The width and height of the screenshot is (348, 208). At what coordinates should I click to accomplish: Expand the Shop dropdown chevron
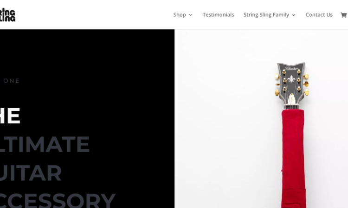(190, 15)
